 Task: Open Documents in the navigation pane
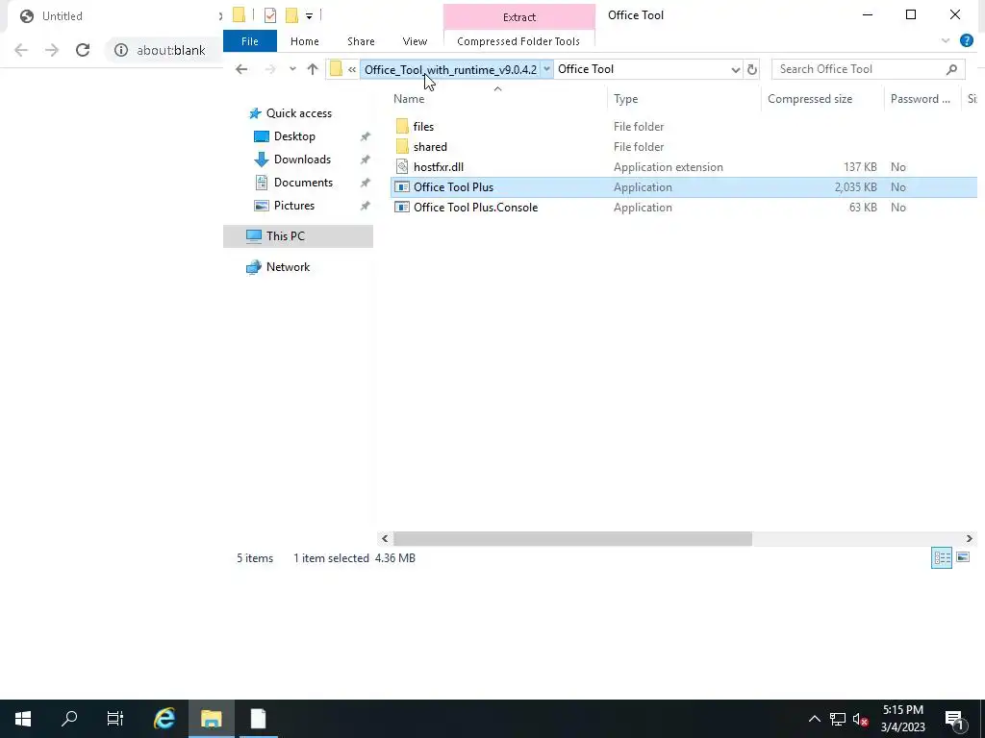point(303,183)
